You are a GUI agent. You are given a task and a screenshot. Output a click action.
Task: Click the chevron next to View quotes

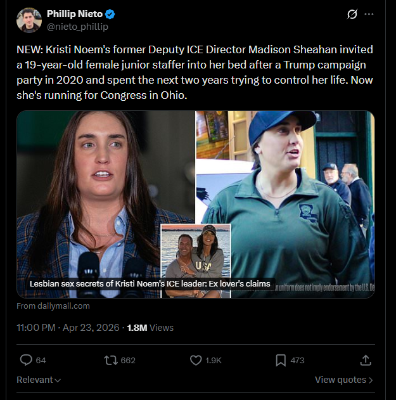371,380
